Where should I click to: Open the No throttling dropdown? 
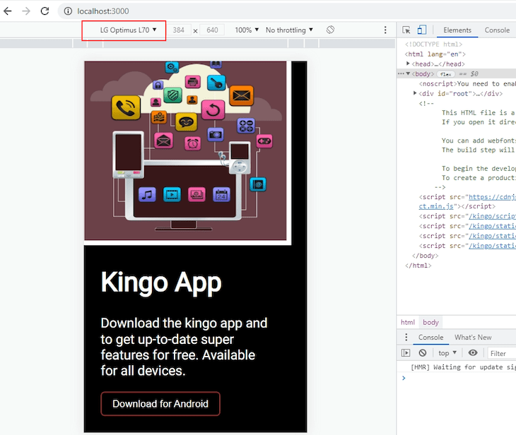point(289,30)
